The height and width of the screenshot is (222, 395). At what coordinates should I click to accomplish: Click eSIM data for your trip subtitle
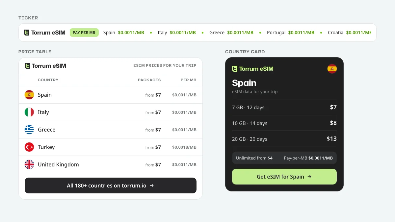255,92
